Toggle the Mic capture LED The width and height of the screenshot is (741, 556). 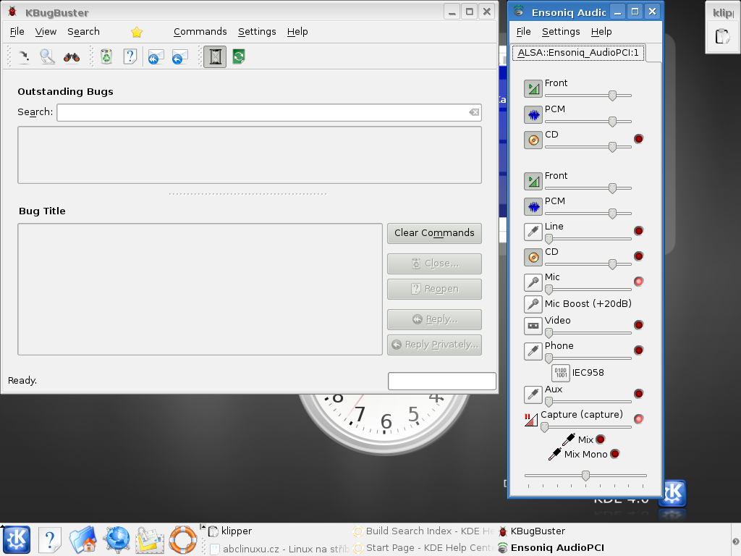(x=638, y=282)
